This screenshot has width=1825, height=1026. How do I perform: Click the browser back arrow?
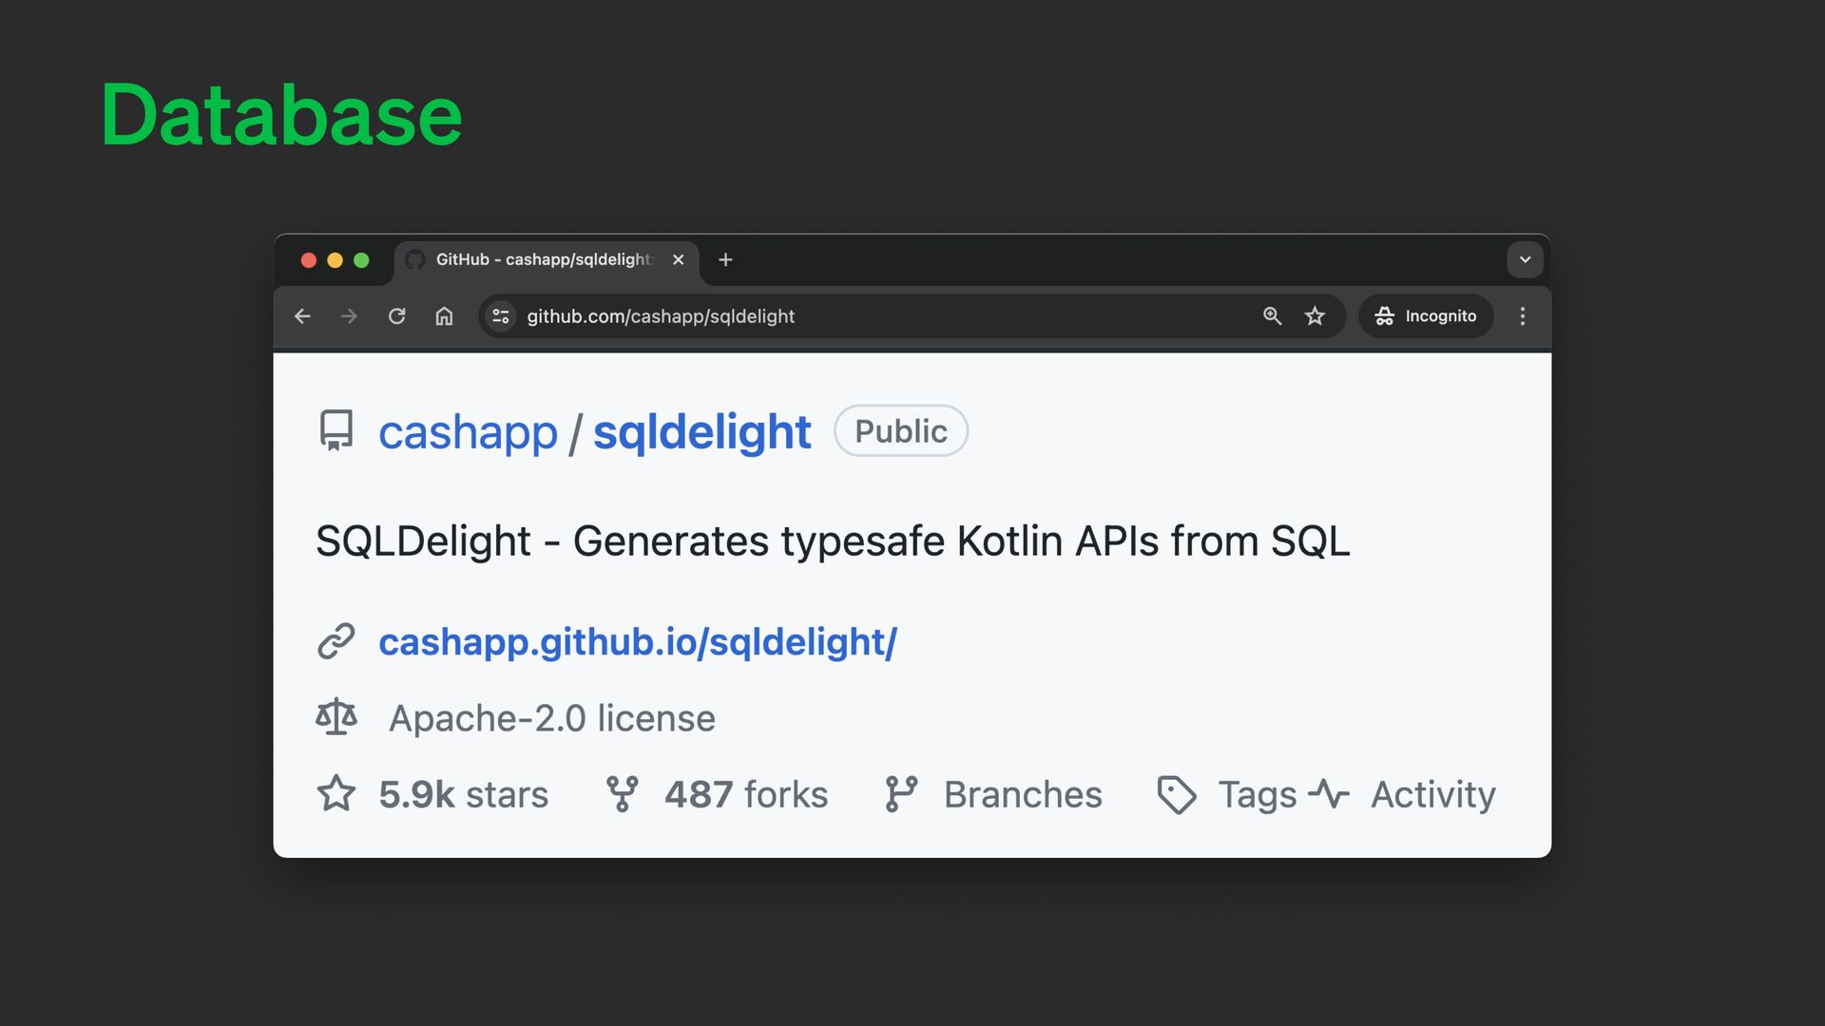[x=302, y=316]
